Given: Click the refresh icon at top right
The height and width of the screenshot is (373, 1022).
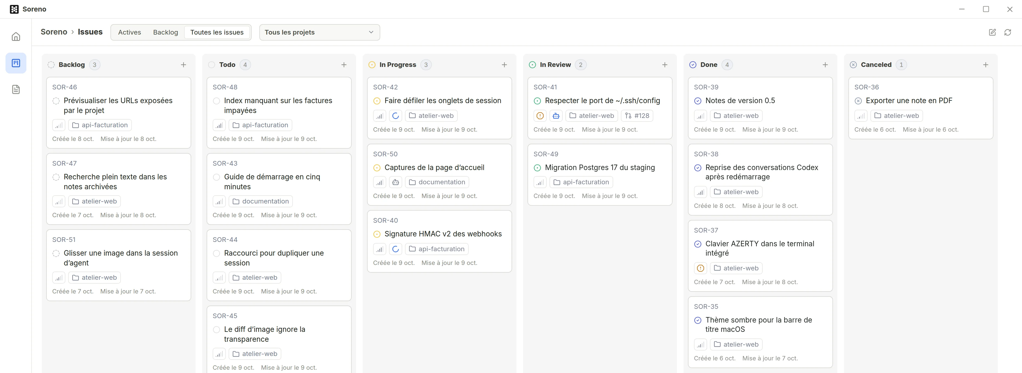Looking at the screenshot, I should tap(1008, 32).
